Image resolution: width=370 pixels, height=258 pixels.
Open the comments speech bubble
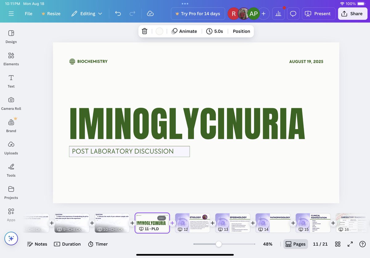[293, 14]
